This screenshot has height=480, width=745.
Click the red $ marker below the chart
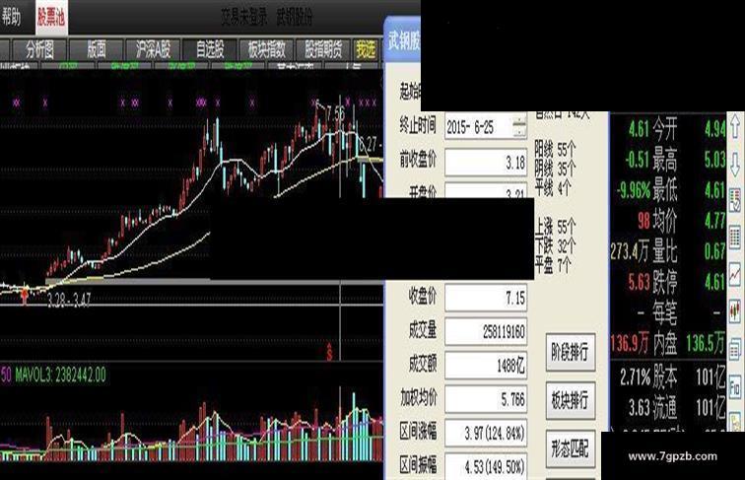pyautogui.click(x=329, y=352)
